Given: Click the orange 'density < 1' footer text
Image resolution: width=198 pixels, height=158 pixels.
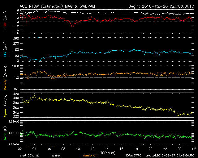Looking at the screenshot, I should point(90,156).
